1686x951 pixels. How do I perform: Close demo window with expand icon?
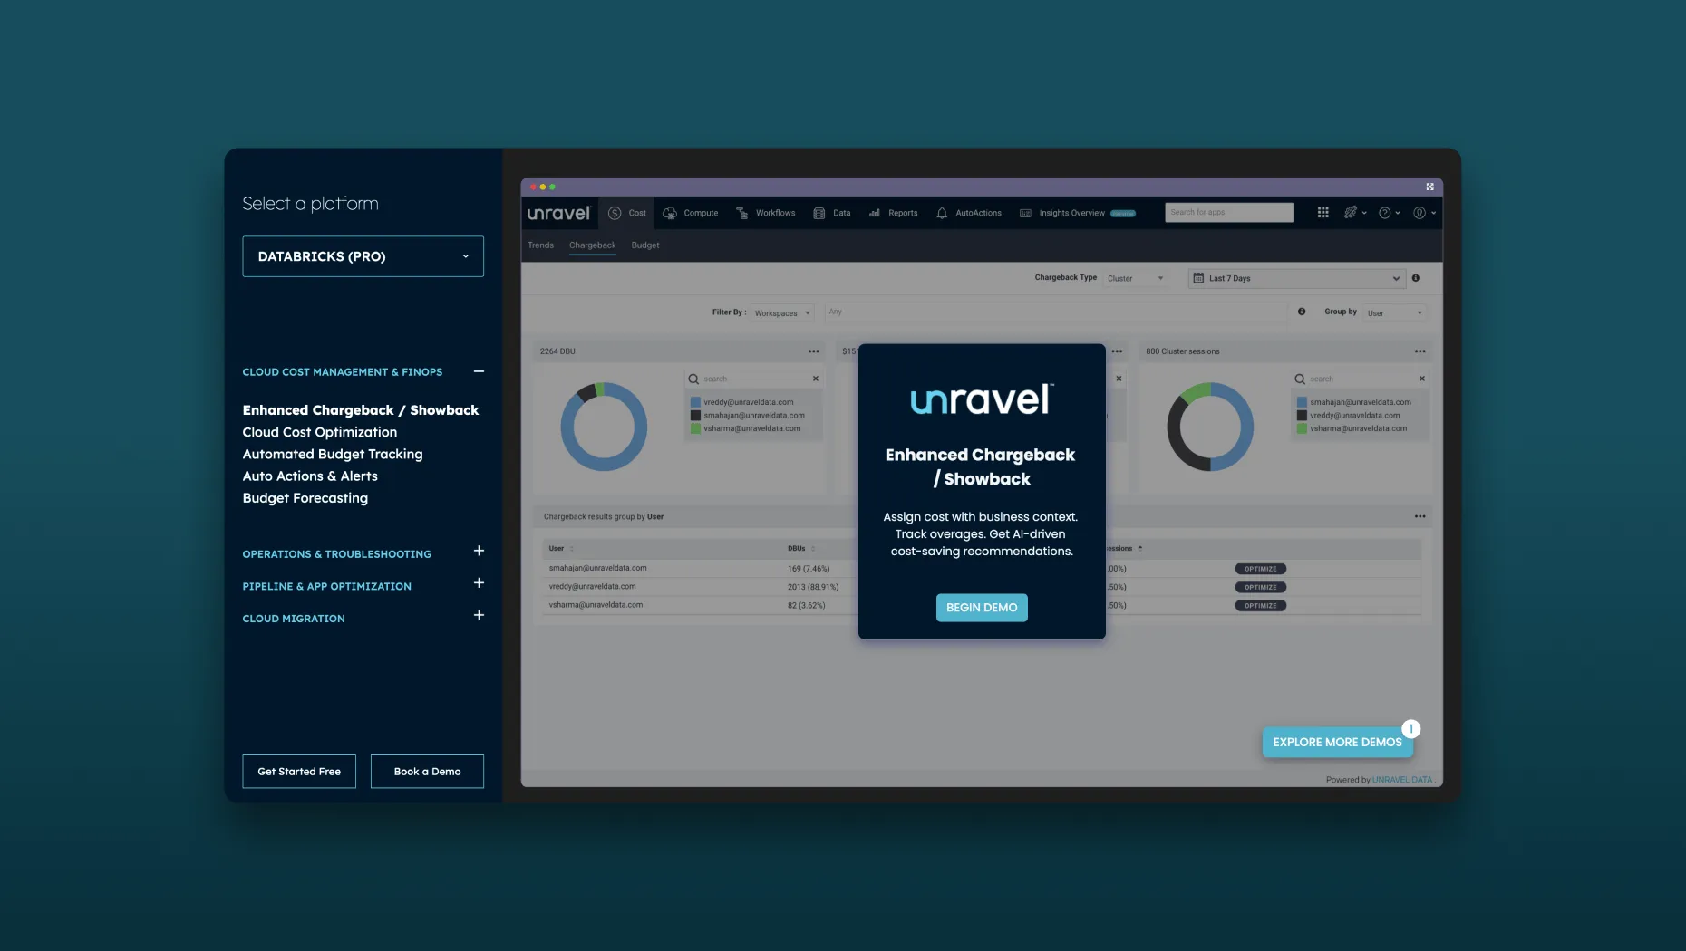point(1429,187)
